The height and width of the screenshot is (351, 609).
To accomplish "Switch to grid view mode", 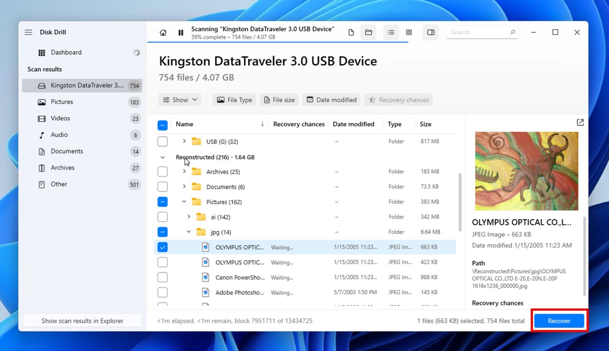I will pyautogui.click(x=409, y=32).
